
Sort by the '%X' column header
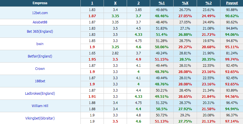pos(185,3)
